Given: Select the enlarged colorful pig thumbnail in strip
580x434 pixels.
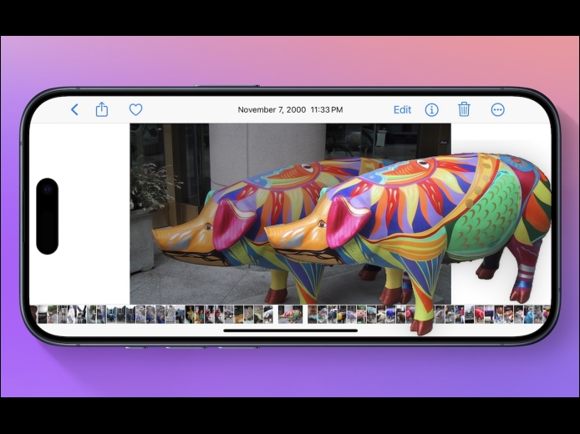Looking at the screenshot, I should [x=290, y=315].
